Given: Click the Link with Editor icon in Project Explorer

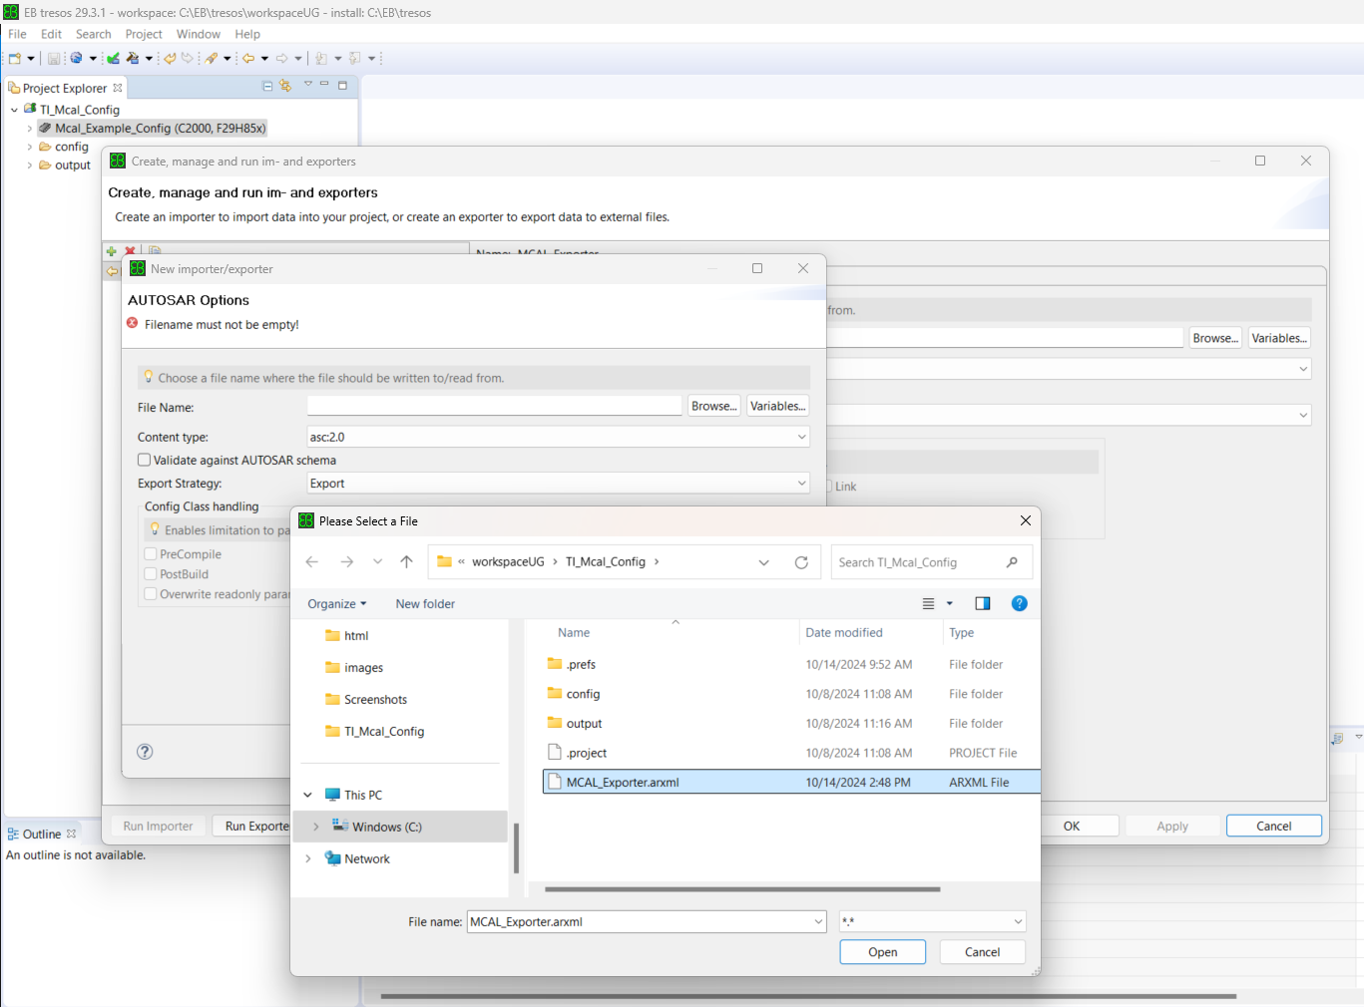Looking at the screenshot, I should (285, 87).
